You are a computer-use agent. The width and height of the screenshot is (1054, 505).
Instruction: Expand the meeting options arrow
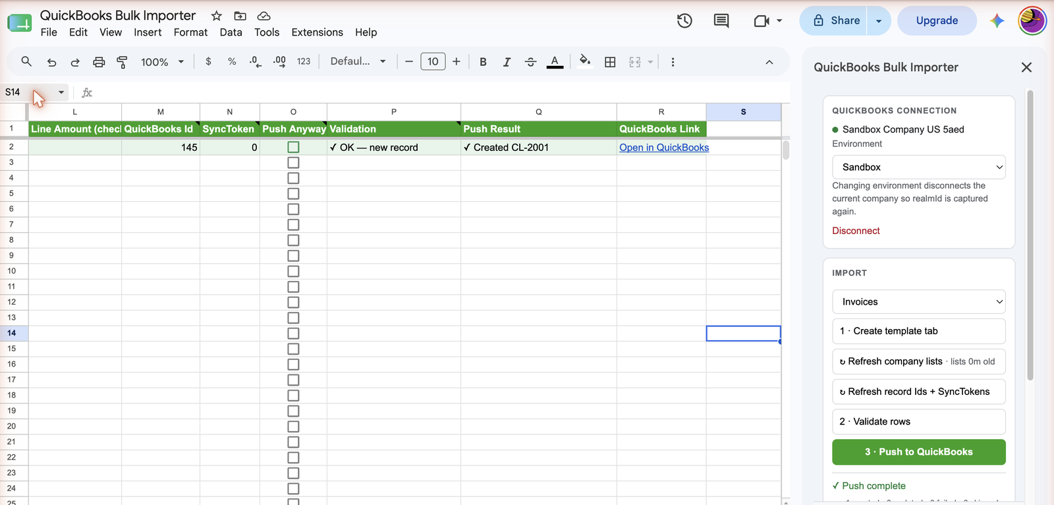tap(779, 21)
